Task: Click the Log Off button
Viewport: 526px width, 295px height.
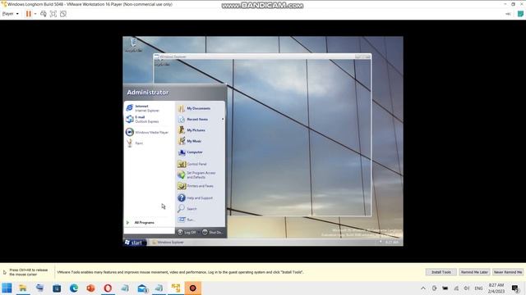Action: 187,232
